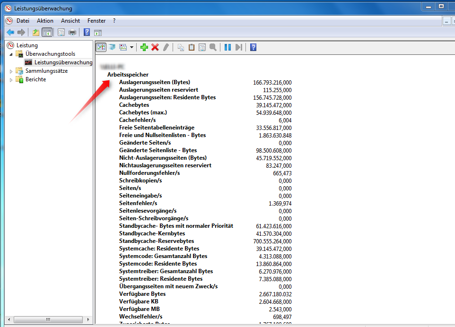Open the Datei menu

point(22,20)
